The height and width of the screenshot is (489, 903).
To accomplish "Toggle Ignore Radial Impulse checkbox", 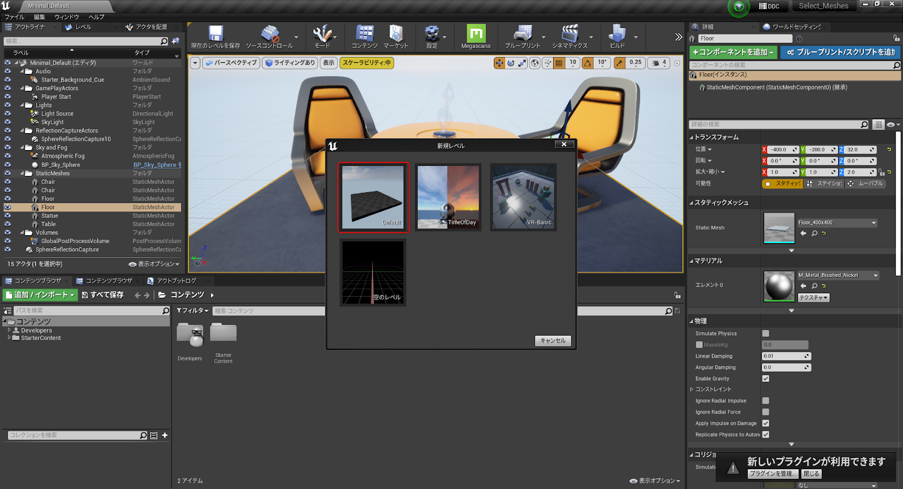I will click(766, 400).
